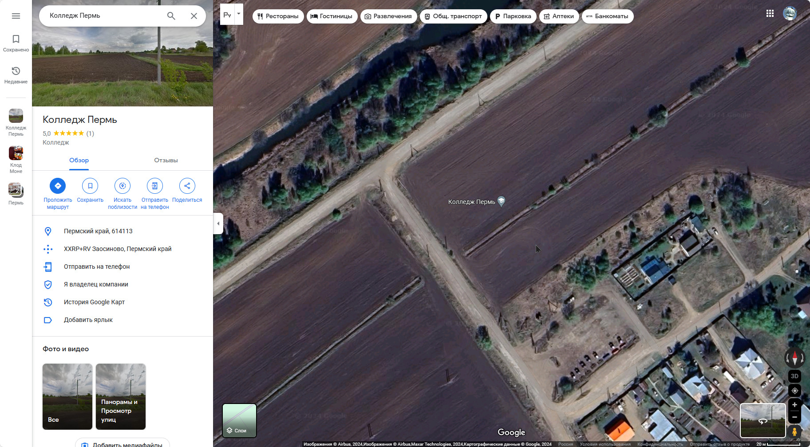Click the Проложить маршрут directions icon
This screenshot has height=447, width=810.
(x=58, y=186)
